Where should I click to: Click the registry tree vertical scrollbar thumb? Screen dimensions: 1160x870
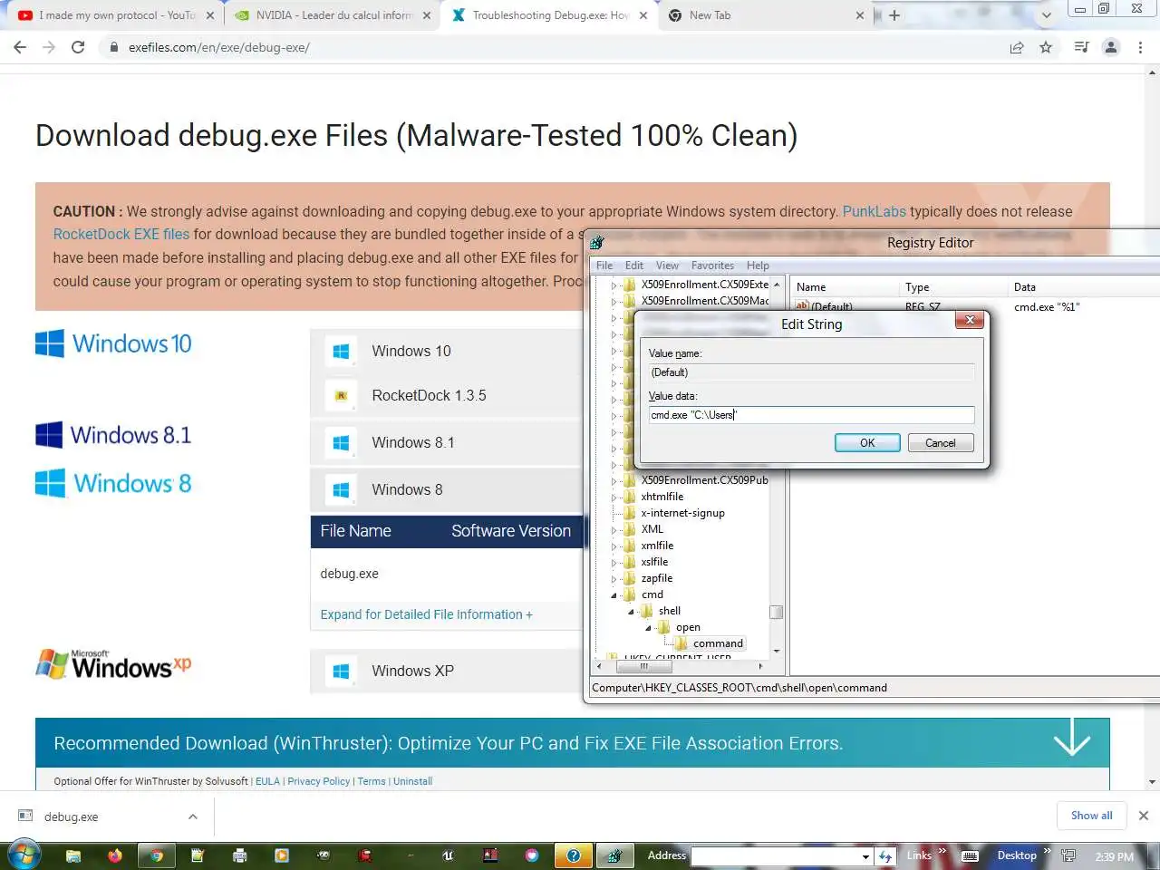(x=776, y=613)
